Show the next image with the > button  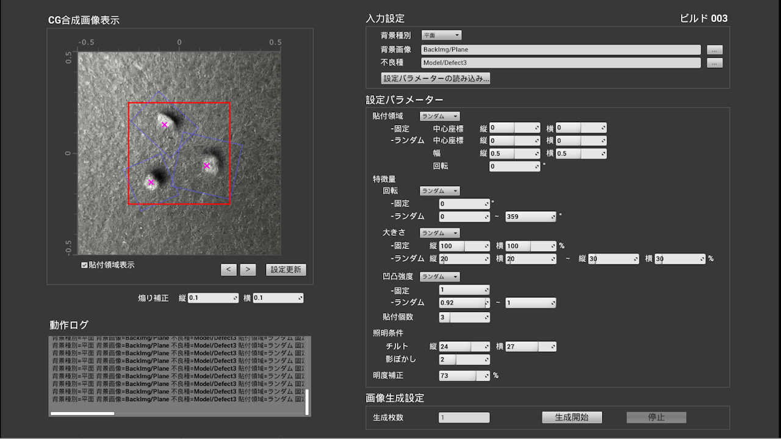pyautogui.click(x=248, y=269)
